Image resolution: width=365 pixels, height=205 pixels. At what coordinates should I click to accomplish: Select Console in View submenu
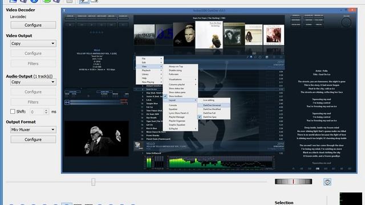click(x=180, y=105)
